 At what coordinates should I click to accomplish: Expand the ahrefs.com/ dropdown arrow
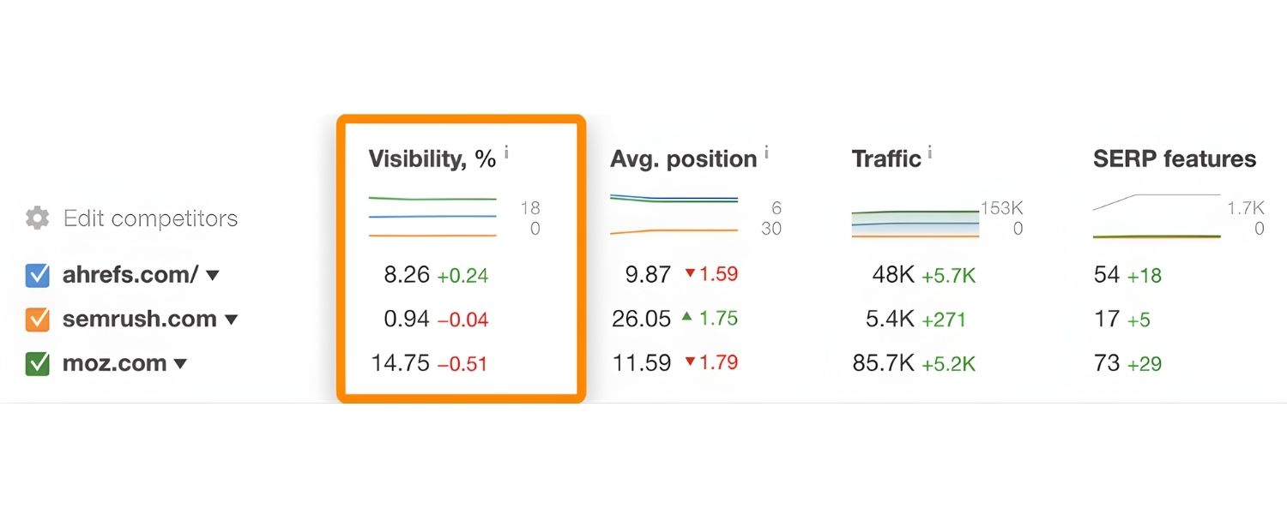[213, 276]
